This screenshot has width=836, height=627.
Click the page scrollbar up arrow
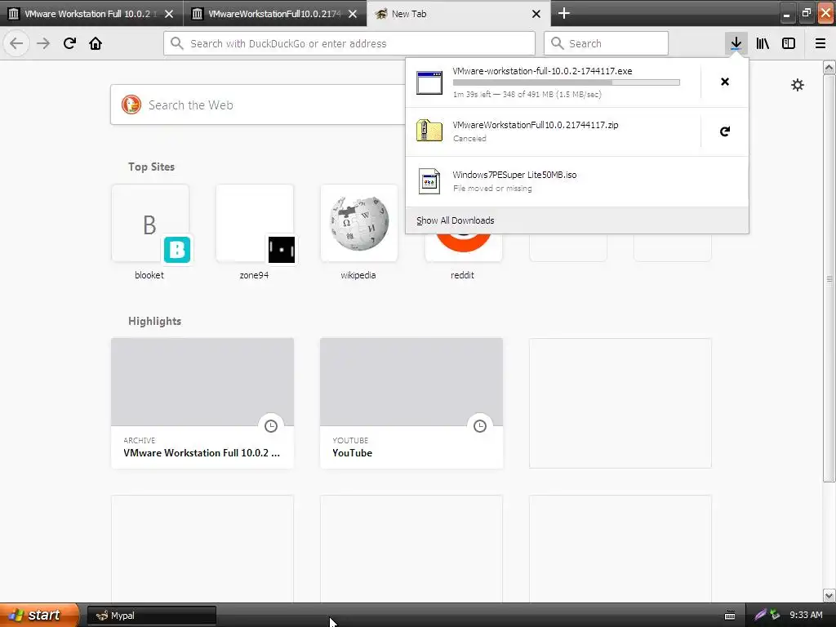[829, 67]
